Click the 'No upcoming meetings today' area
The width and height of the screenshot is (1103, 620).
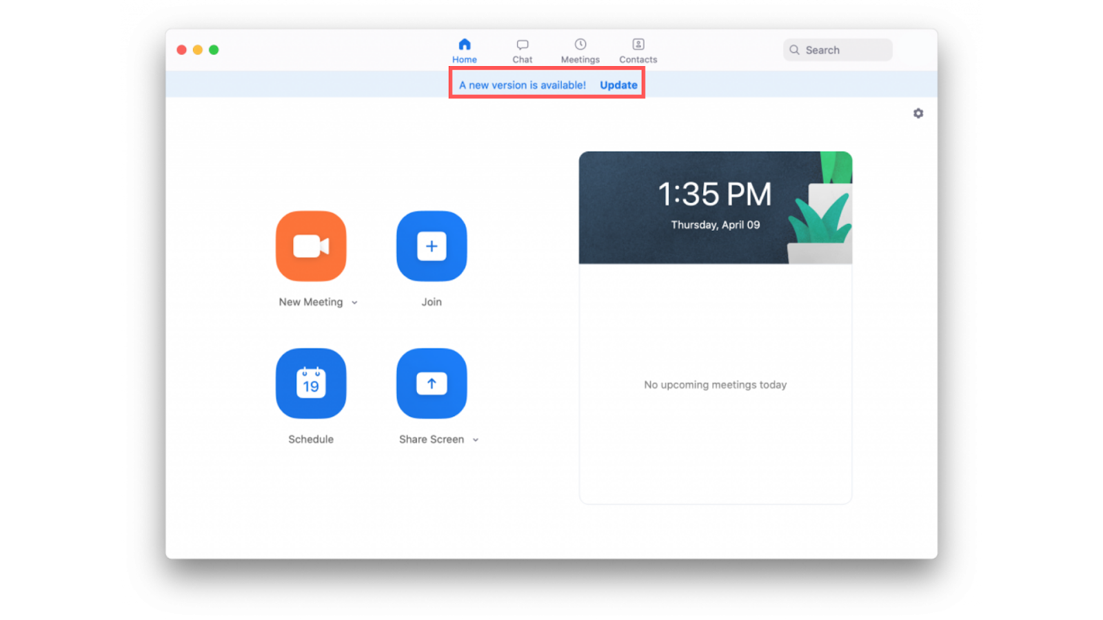[716, 384]
